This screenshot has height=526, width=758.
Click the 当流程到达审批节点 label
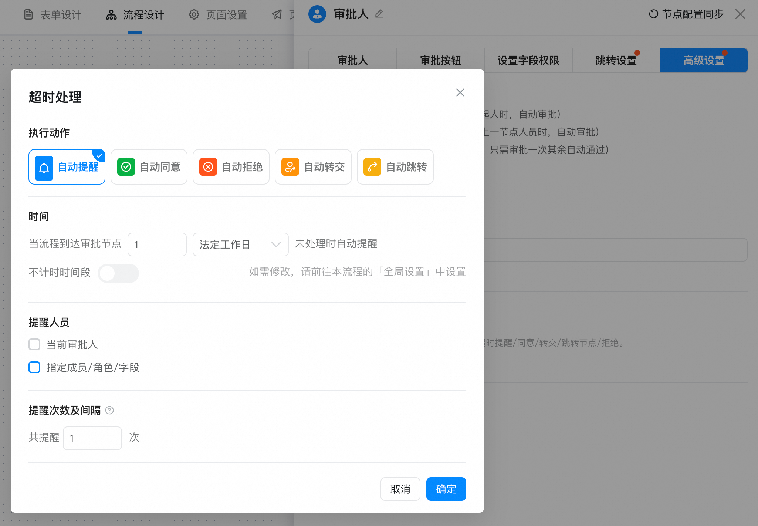pos(75,244)
